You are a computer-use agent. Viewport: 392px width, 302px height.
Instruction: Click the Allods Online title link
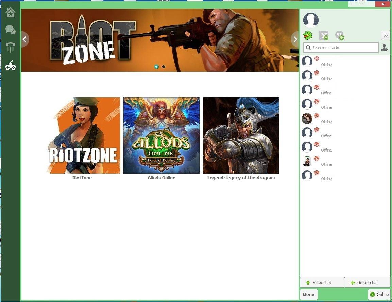tap(161, 178)
